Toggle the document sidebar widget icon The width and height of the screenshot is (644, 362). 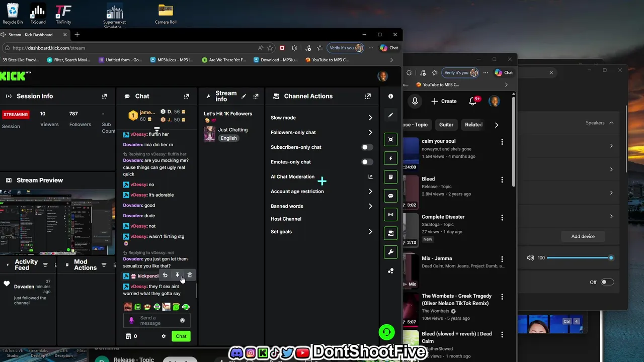(x=390, y=177)
